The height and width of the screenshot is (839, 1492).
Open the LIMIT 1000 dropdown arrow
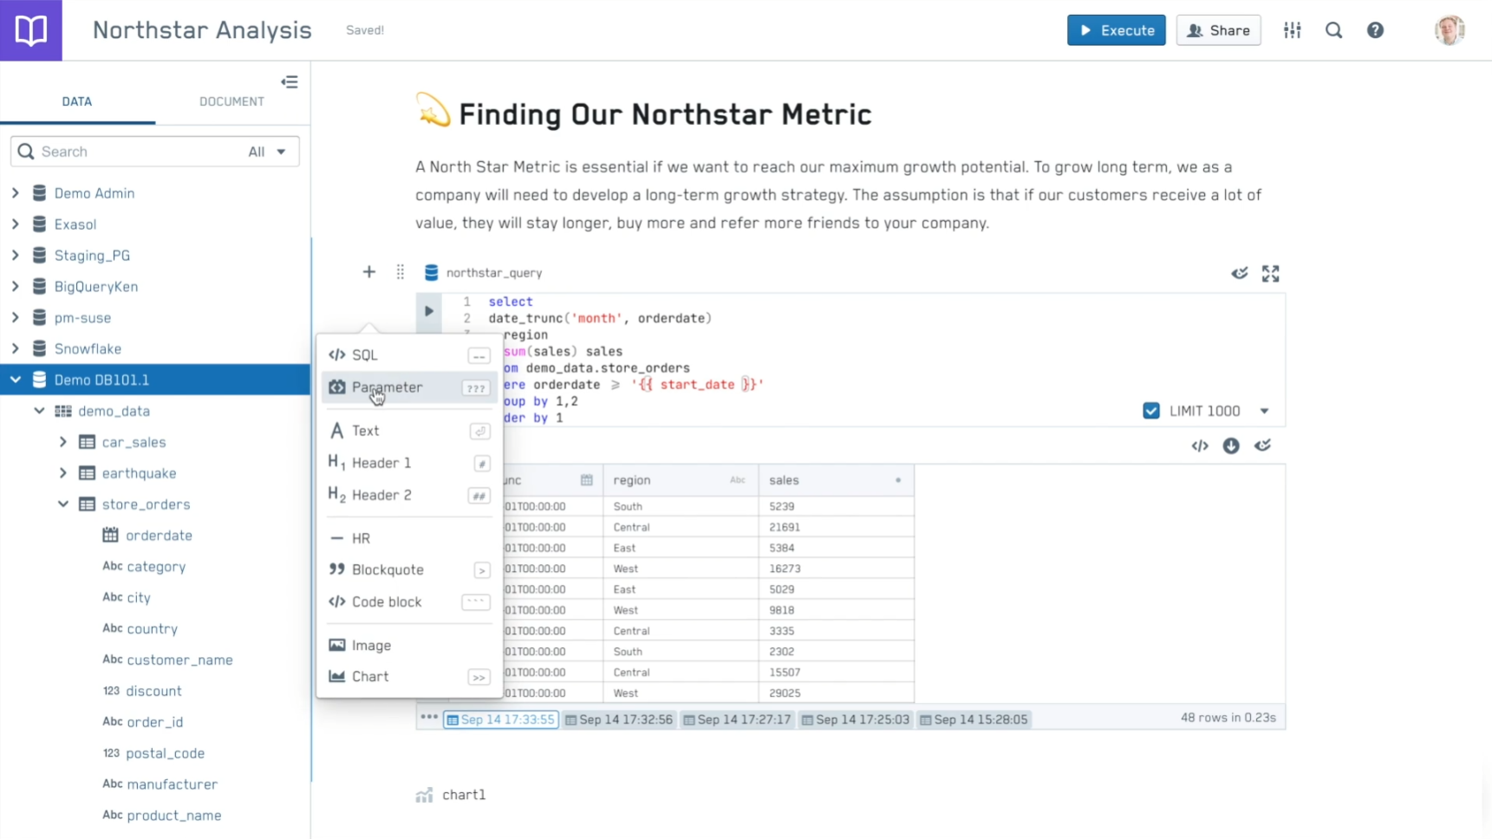(x=1265, y=411)
